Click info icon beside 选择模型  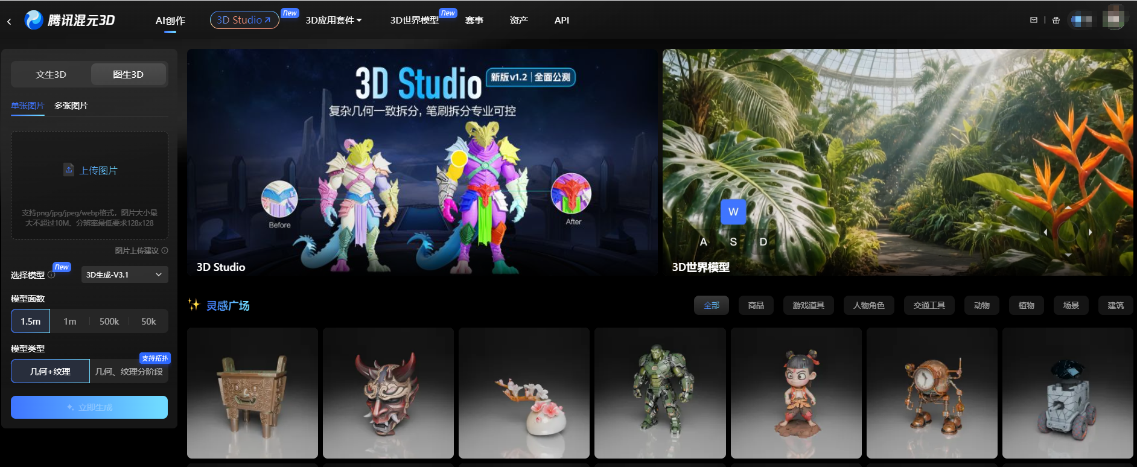(x=51, y=275)
